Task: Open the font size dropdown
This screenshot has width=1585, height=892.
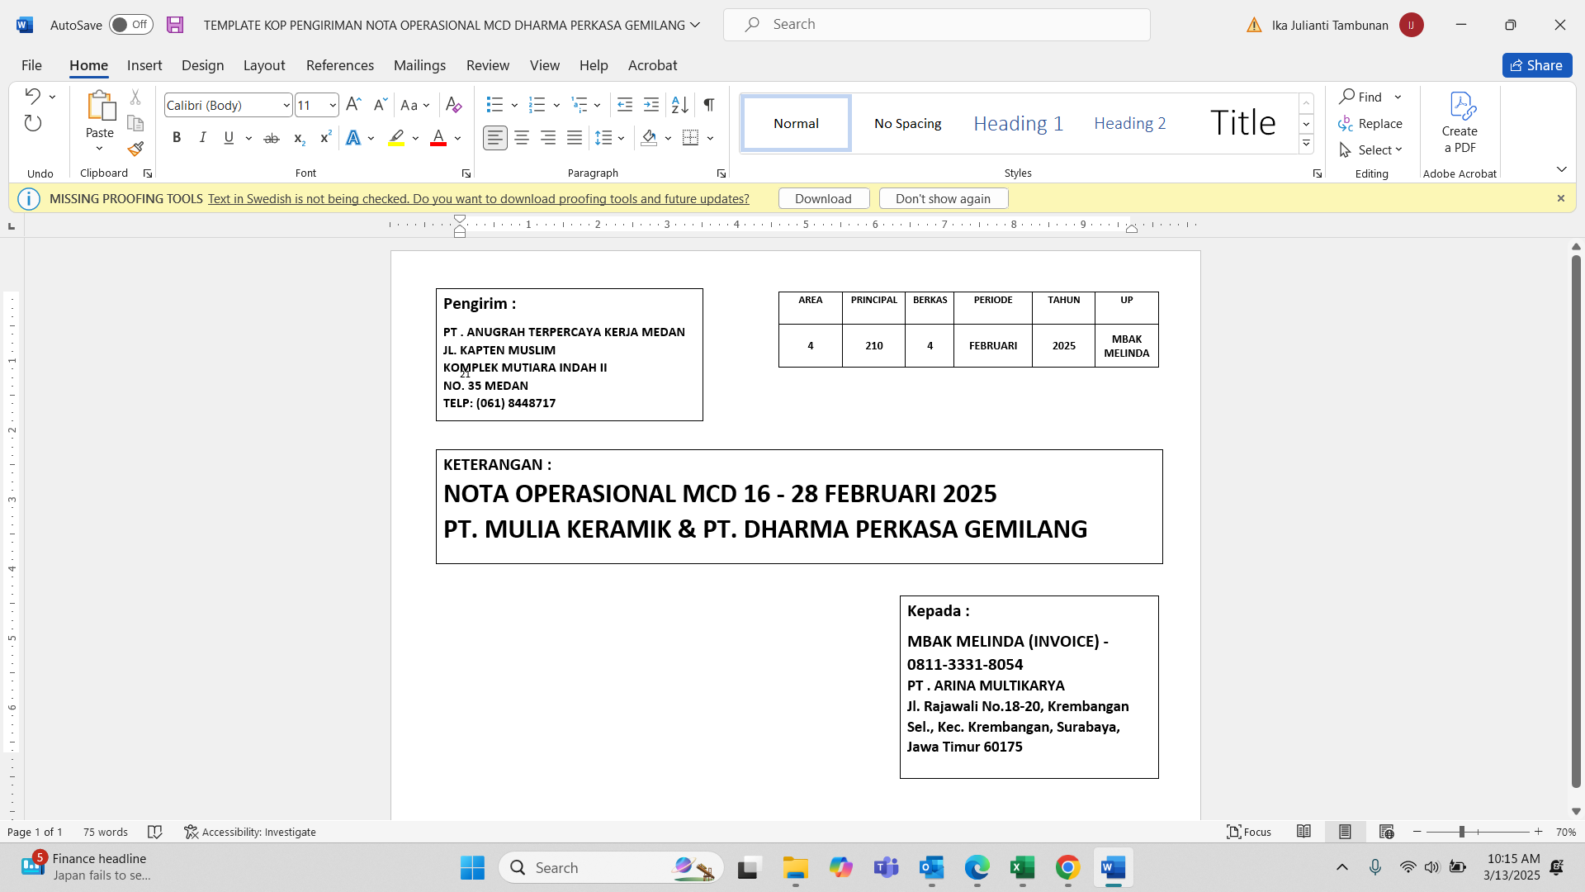Action: click(x=332, y=105)
